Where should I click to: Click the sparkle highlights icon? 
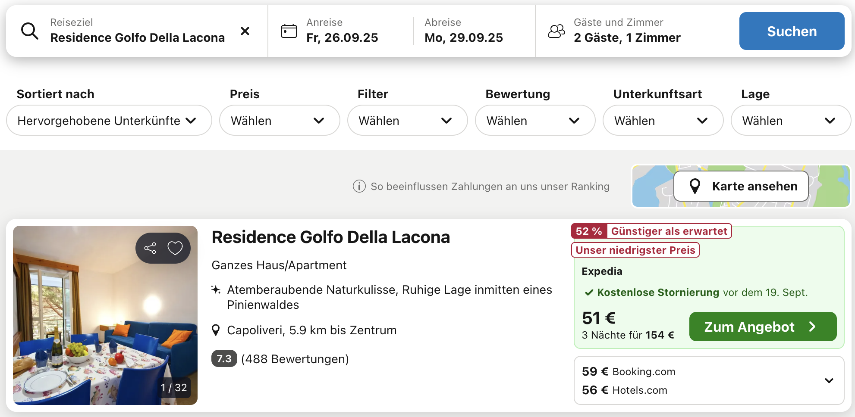coord(216,289)
